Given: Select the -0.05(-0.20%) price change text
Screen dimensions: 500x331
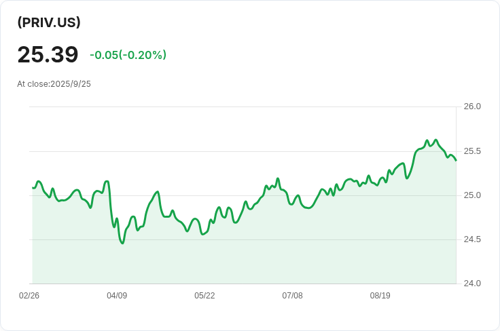Looking at the screenshot, I should 128,55.
